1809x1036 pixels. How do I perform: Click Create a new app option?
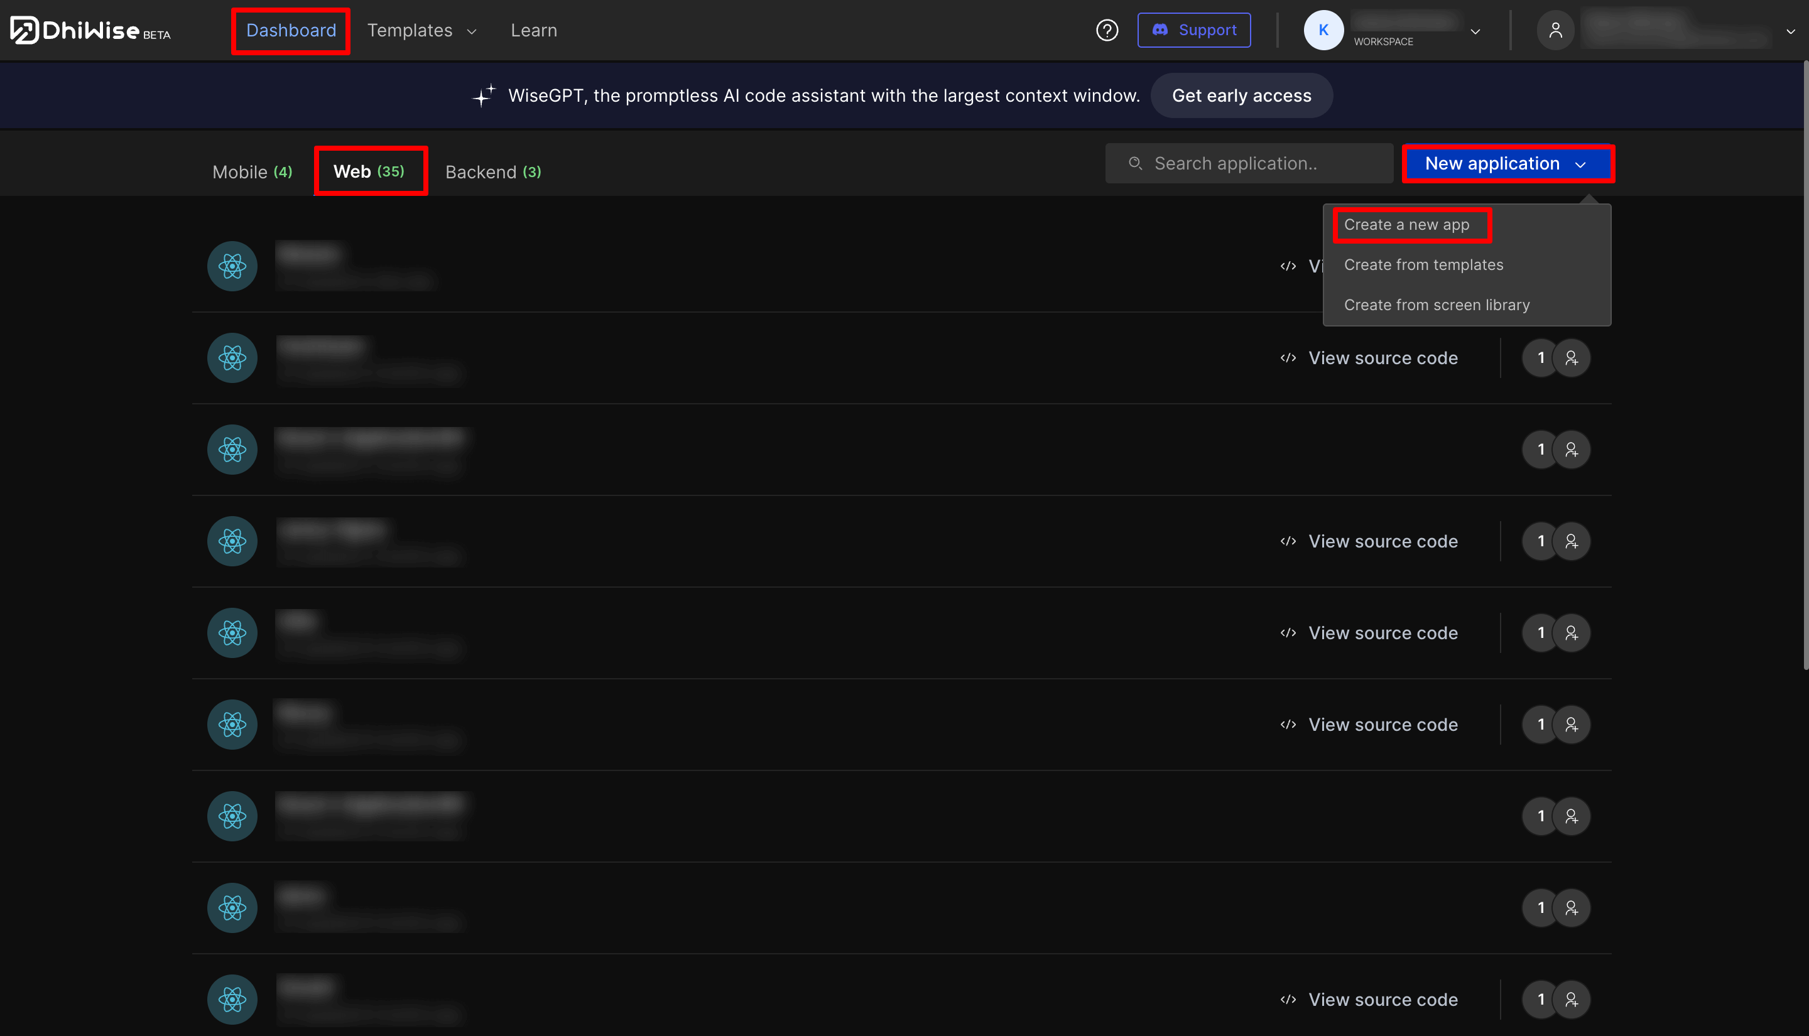1406,225
